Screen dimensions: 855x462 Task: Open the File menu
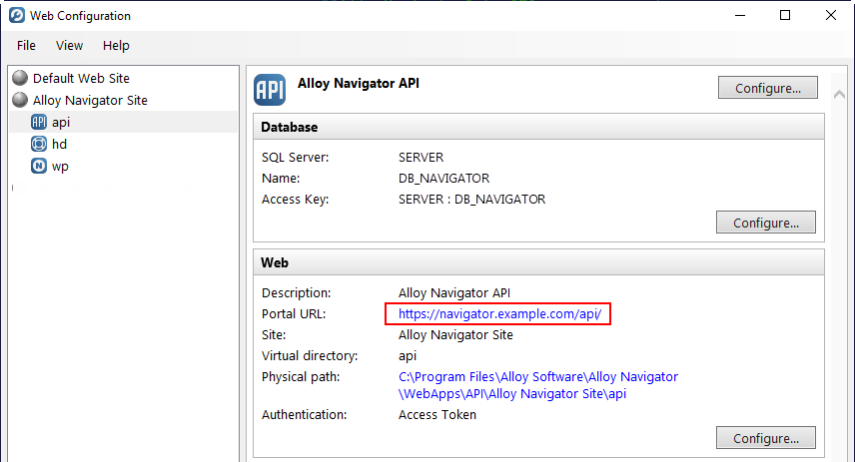pos(26,46)
